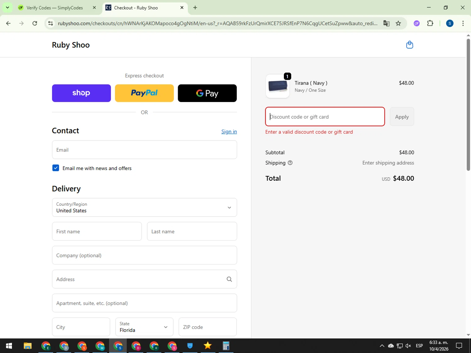Click the Company (optional) field
Screen dimensions: 471x353
144,255
